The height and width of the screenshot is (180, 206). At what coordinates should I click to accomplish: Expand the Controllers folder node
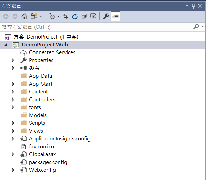(x=13, y=100)
